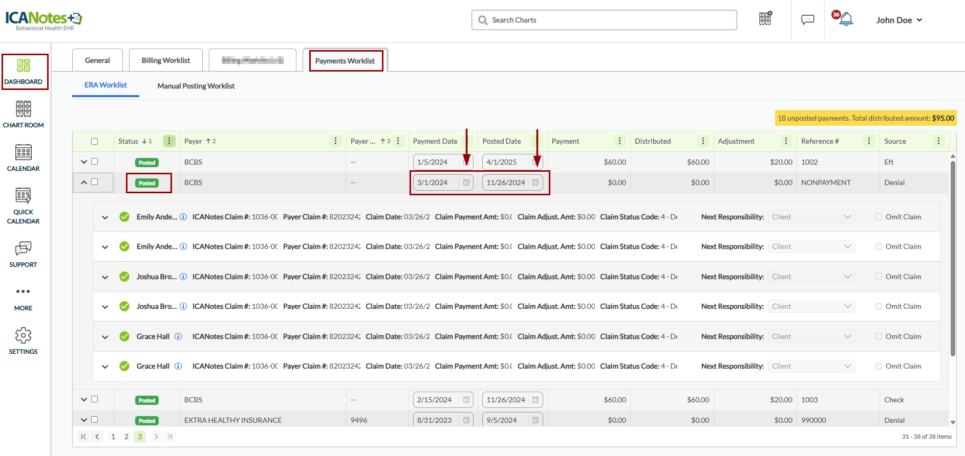Image resolution: width=965 pixels, height=456 pixels.
Task: Switch to the Billing Worklist tab
Action: (165, 60)
